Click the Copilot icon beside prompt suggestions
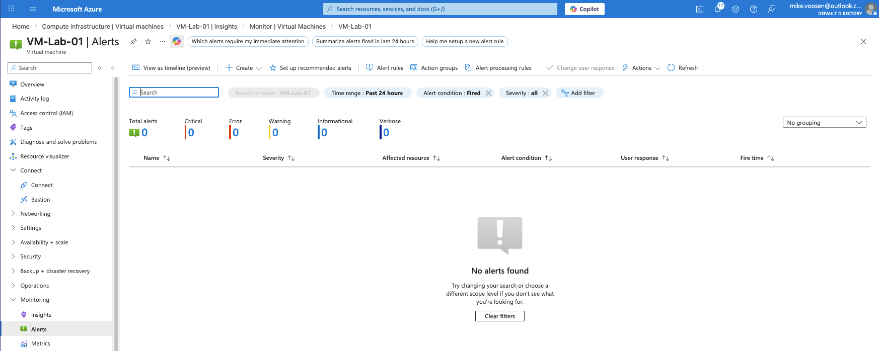 coord(177,42)
